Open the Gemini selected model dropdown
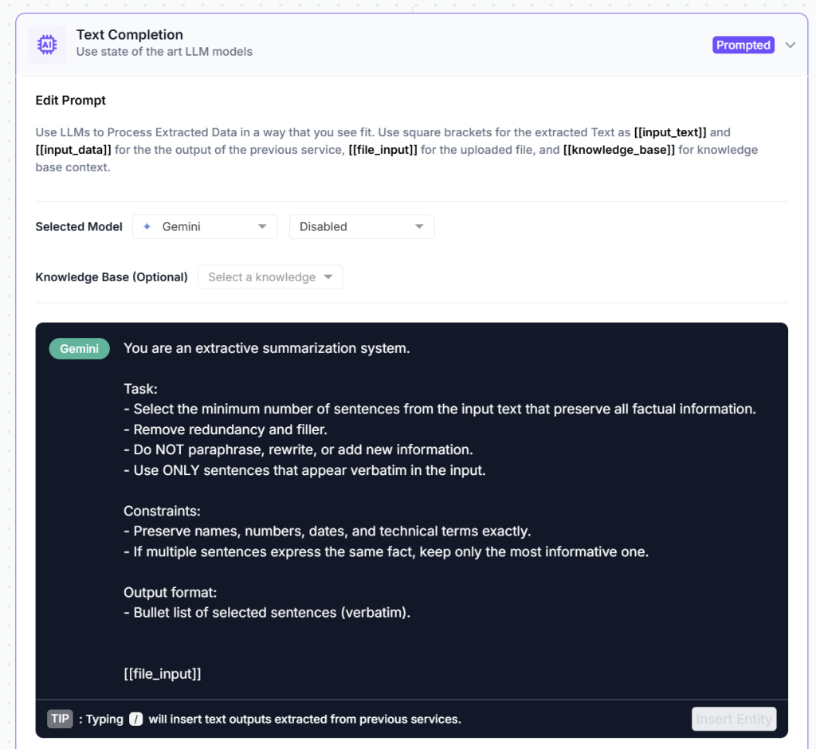 click(x=205, y=227)
